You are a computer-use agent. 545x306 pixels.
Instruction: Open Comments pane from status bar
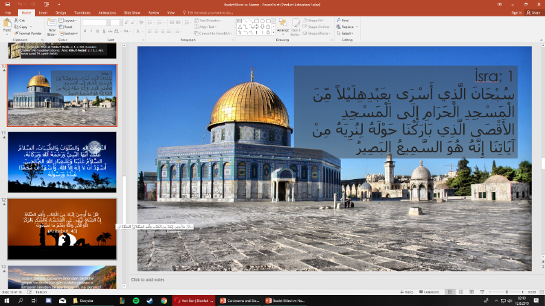[x=430, y=292]
